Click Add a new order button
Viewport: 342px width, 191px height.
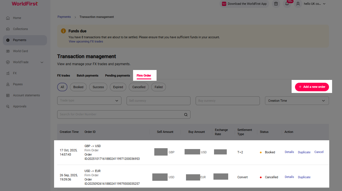[312, 87]
